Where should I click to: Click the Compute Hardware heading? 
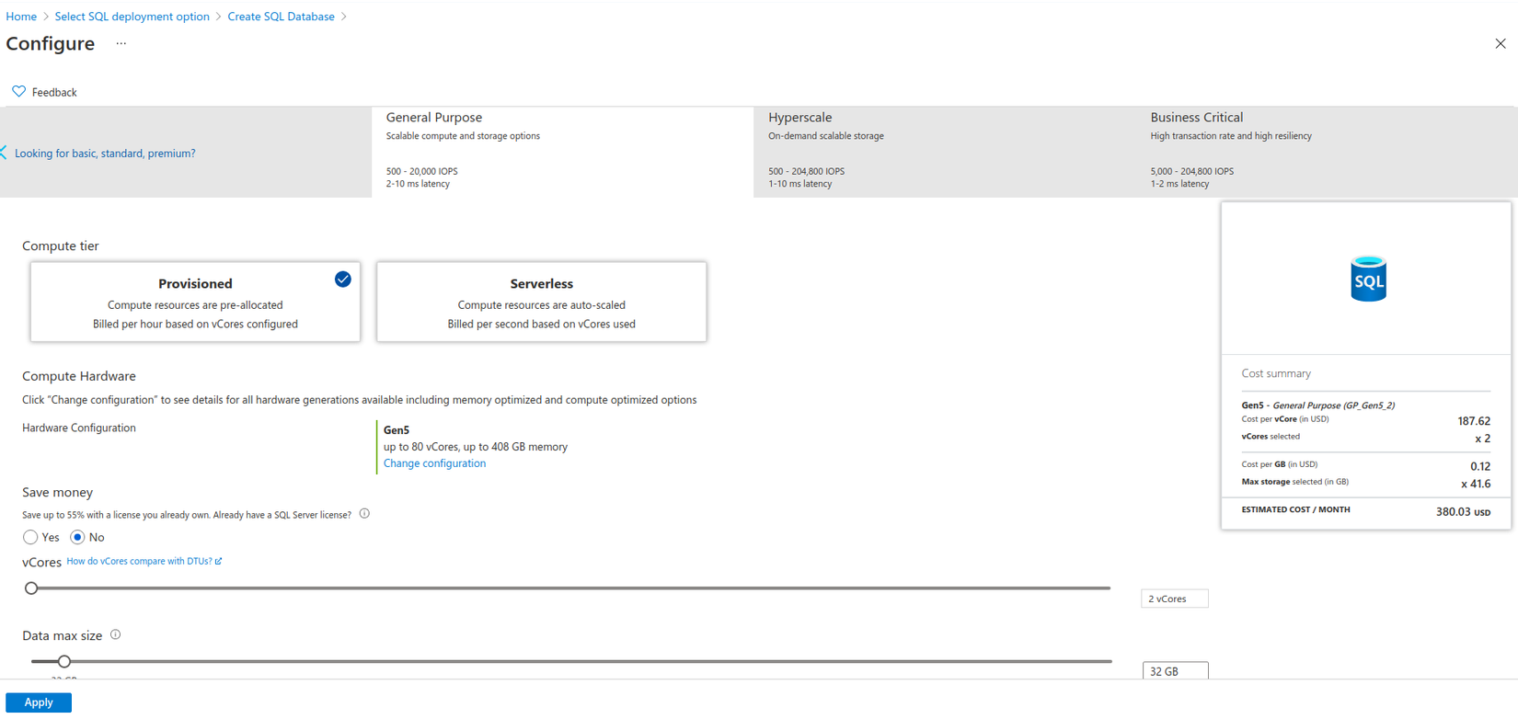(79, 376)
